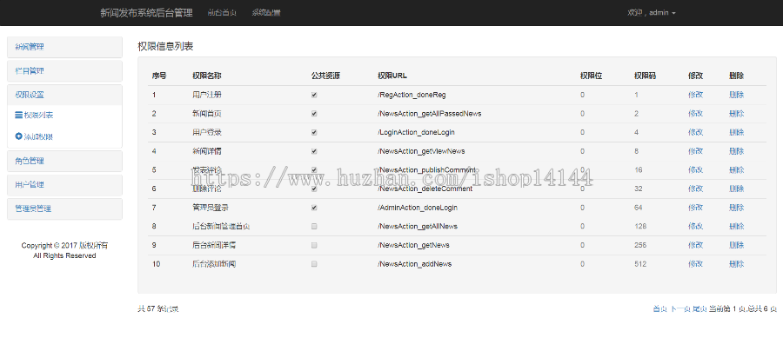This screenshot has width=783, height=351.
Task: Open the 系统配置 navbar item
Action: 266,13
